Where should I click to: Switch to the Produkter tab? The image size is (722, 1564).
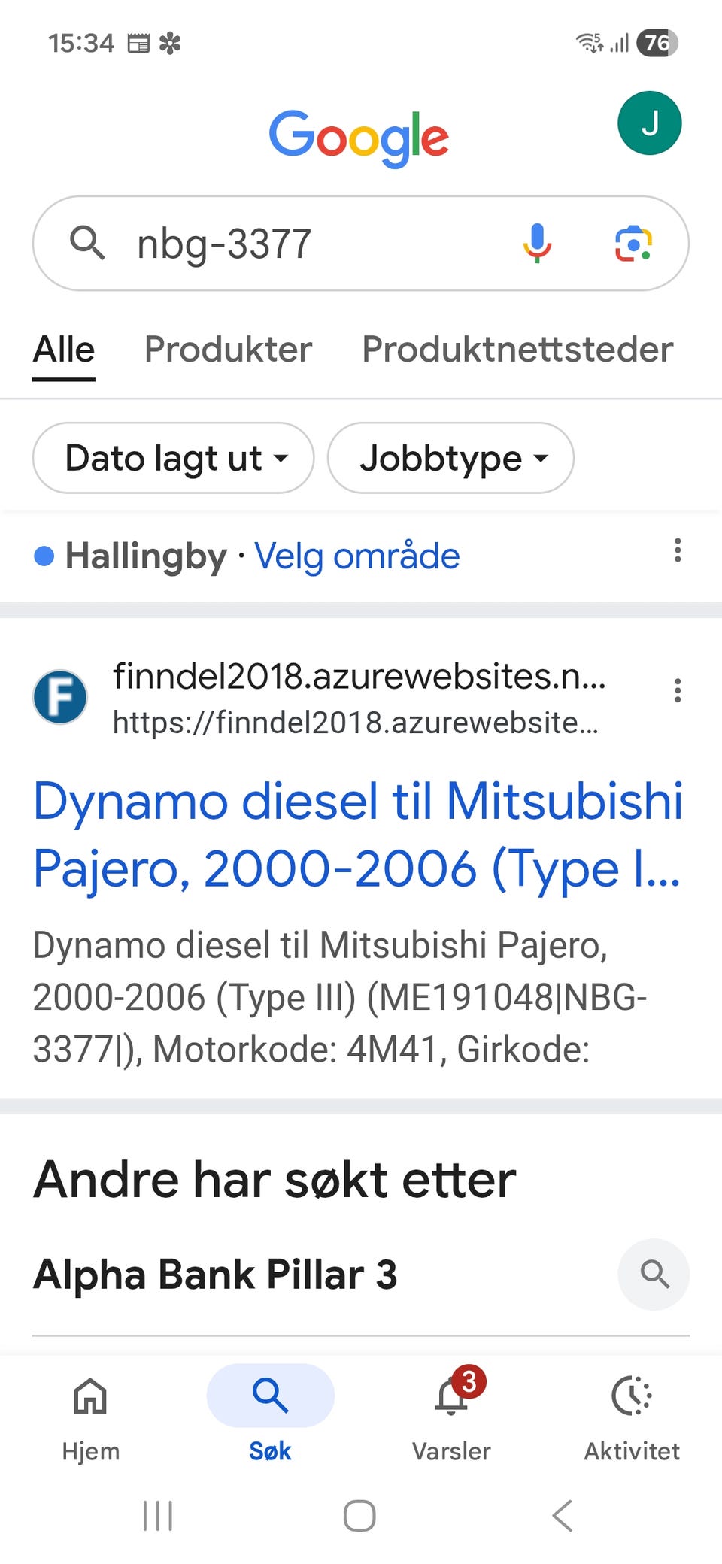pyautogui.click(x=228, y=350)
